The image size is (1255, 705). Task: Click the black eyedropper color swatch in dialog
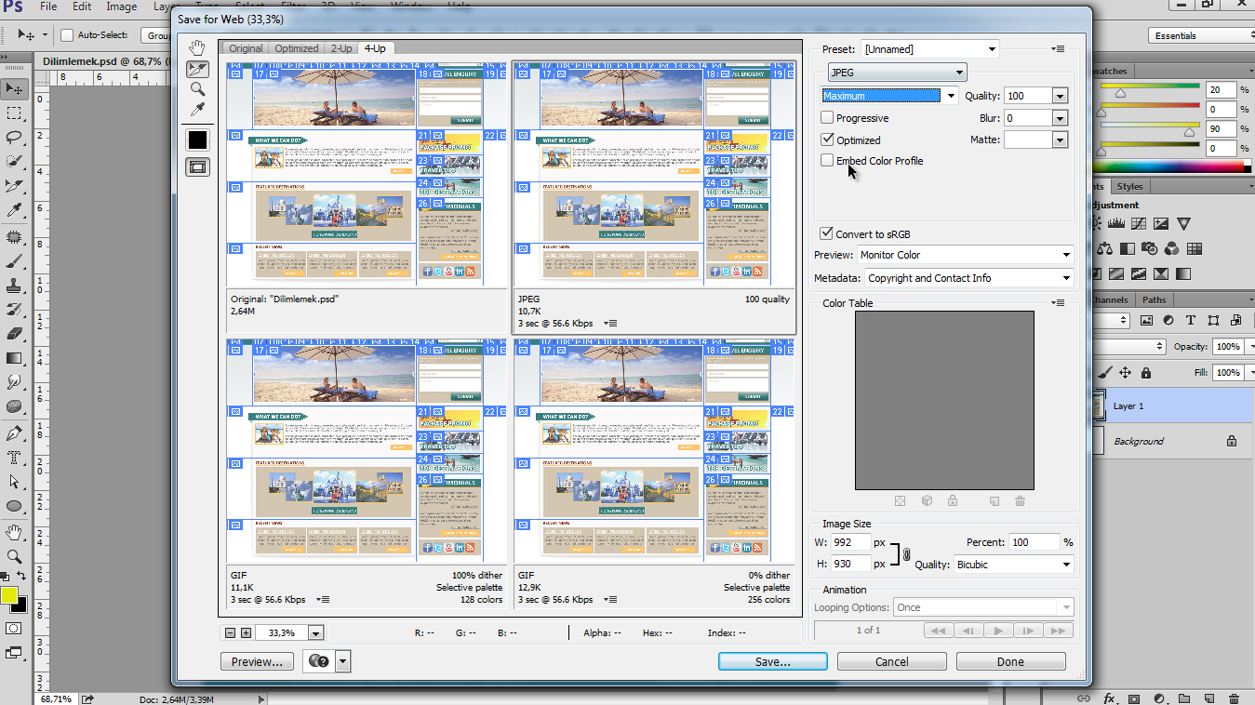(x=197, y=140)
